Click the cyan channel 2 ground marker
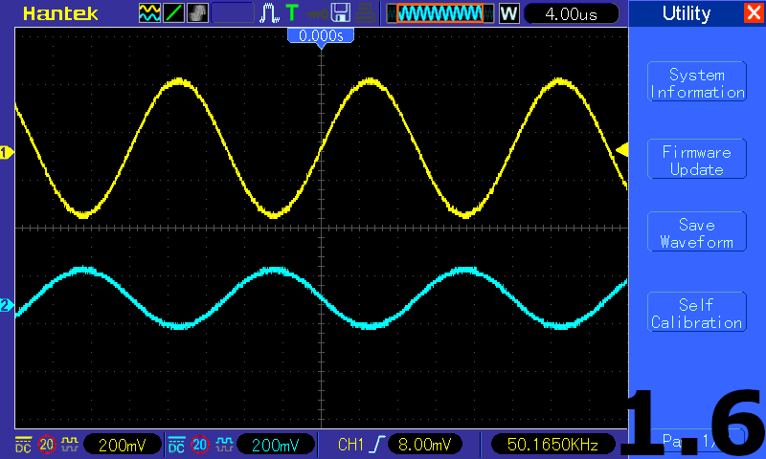 click(x=7, y=305)
